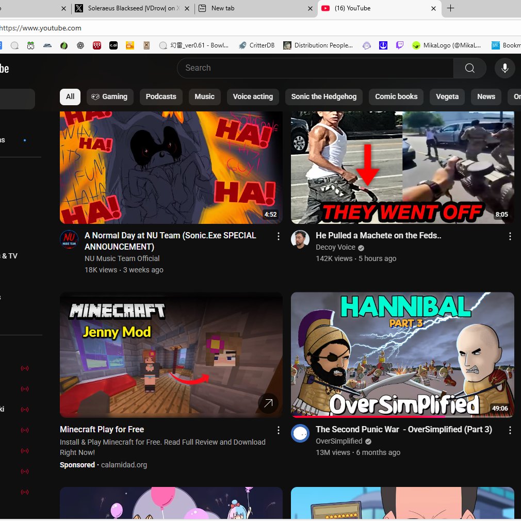Close the 'New tab' browser tab

click(x=310, y=9)
